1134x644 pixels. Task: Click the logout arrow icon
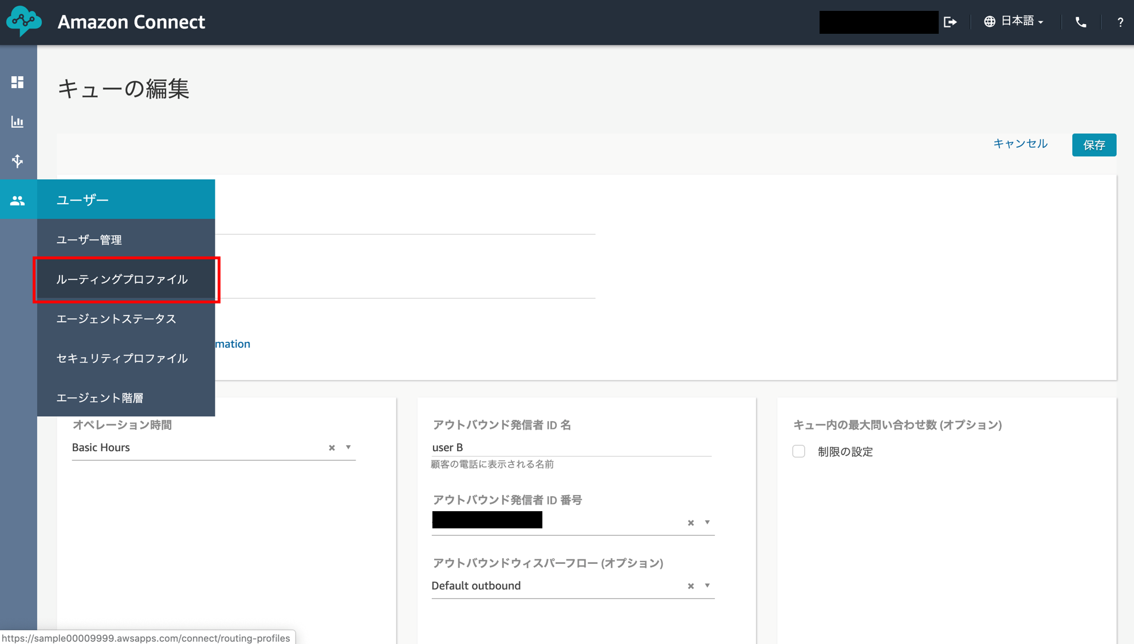(x=950, y=22)
